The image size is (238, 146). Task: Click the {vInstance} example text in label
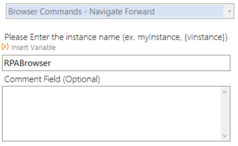tap(206, 37)
